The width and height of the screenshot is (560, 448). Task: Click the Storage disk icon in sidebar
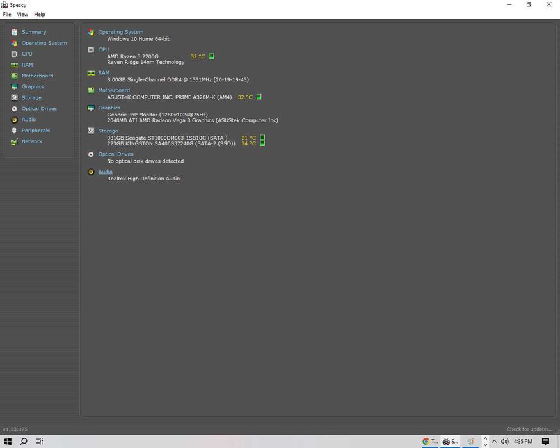14,97
